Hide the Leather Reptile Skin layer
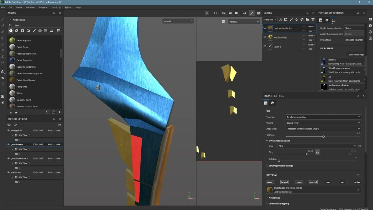This screenshot has width=373, height=210. 265,28
